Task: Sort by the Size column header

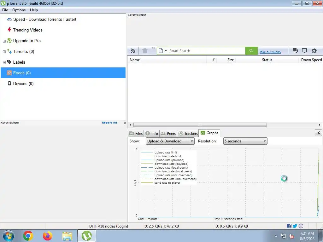Action: click(x=226, y=60)
